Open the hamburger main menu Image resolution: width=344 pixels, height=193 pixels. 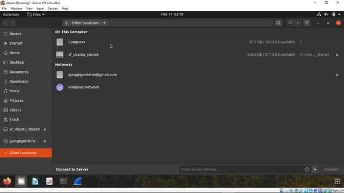click(307, 23)
